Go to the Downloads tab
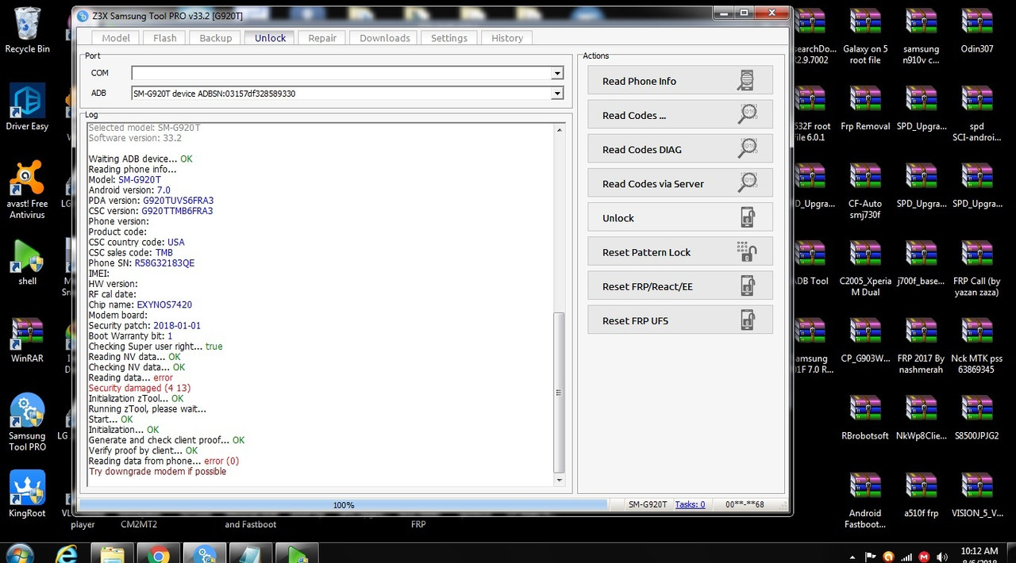This screenshot has height=563, width=1016. pos(385,38)
